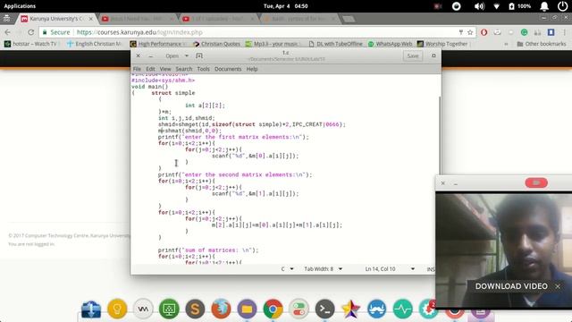Launch Google Chrome from the dock

(273, 309)
